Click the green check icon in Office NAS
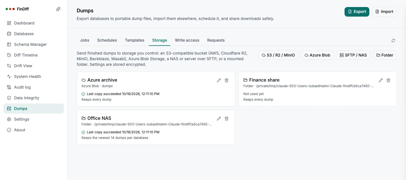Screen dimensions: 406x180 83,132
